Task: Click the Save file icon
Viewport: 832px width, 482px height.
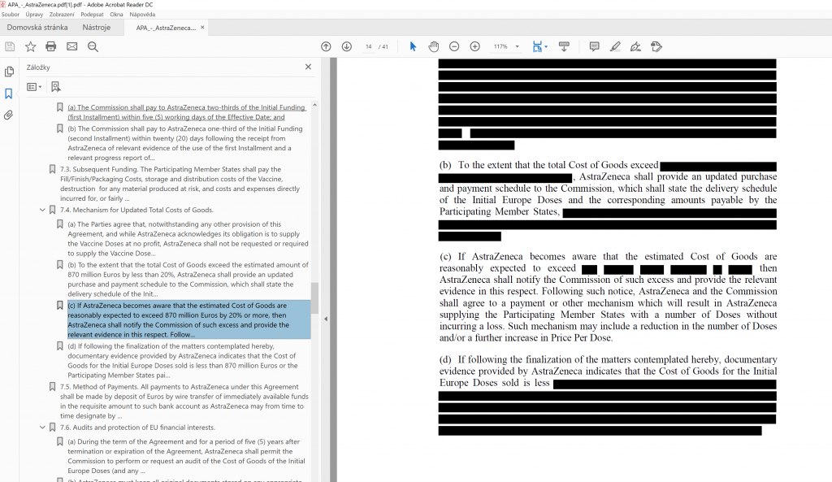Action: [10, 46]
